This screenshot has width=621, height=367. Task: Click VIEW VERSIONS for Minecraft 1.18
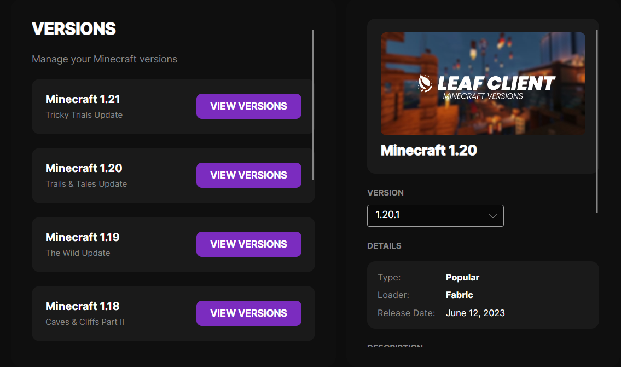pyautogui.click(x=248, y=313)
